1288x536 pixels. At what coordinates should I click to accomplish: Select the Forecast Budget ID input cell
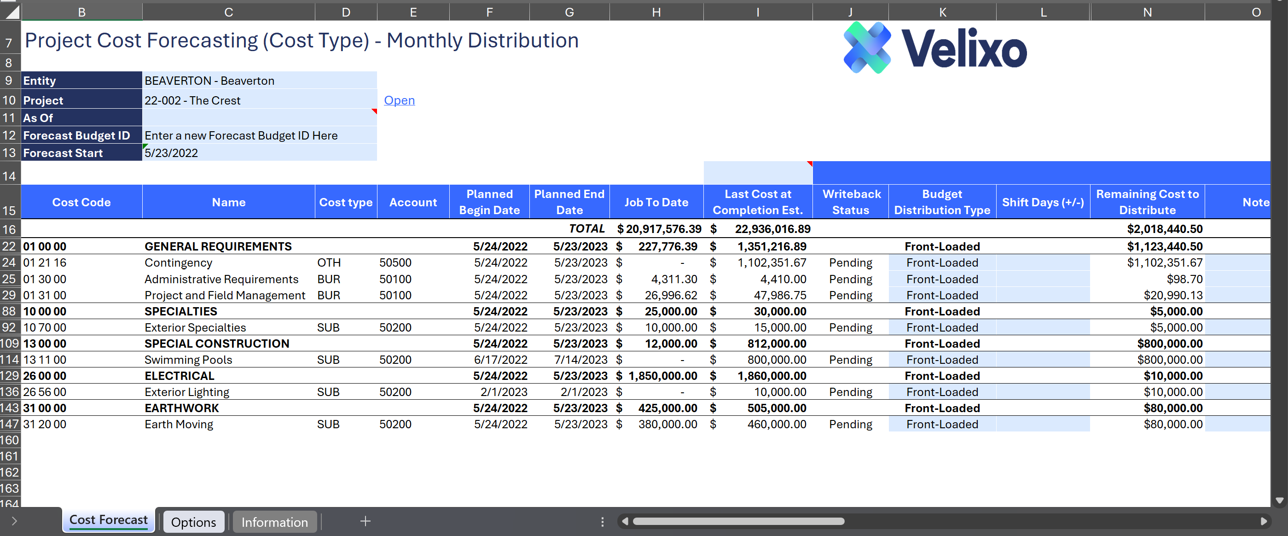tap(259, 135)
